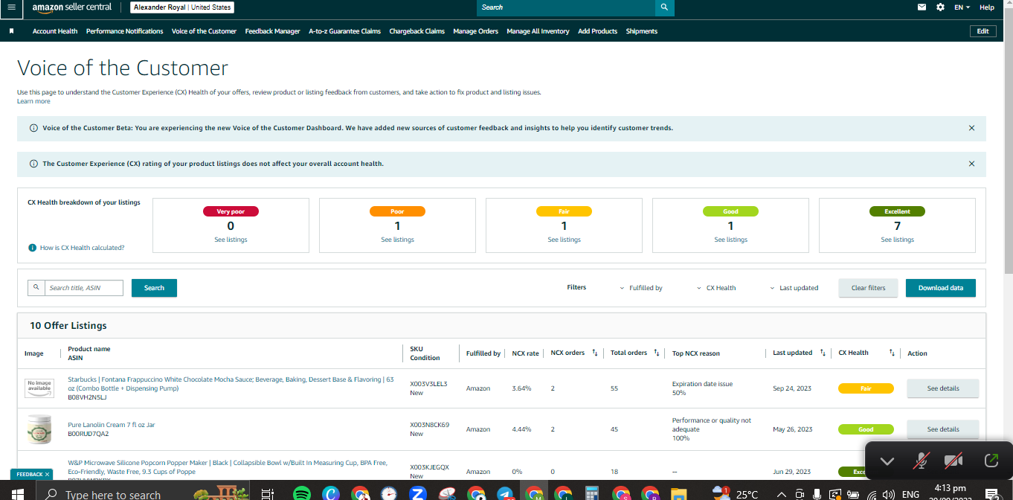Screen dimensions: 1013x500
Task: Open the EN language dropdown
Action: click(x=962, y=7)
